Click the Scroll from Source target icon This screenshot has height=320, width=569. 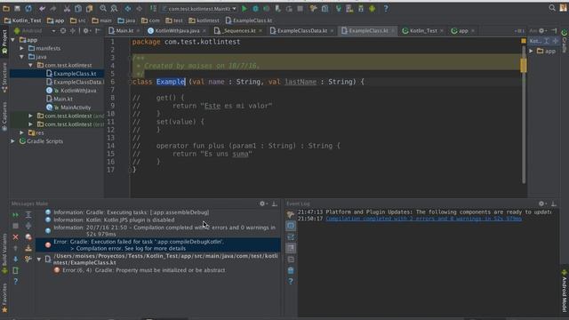click(x=63, y=31)
